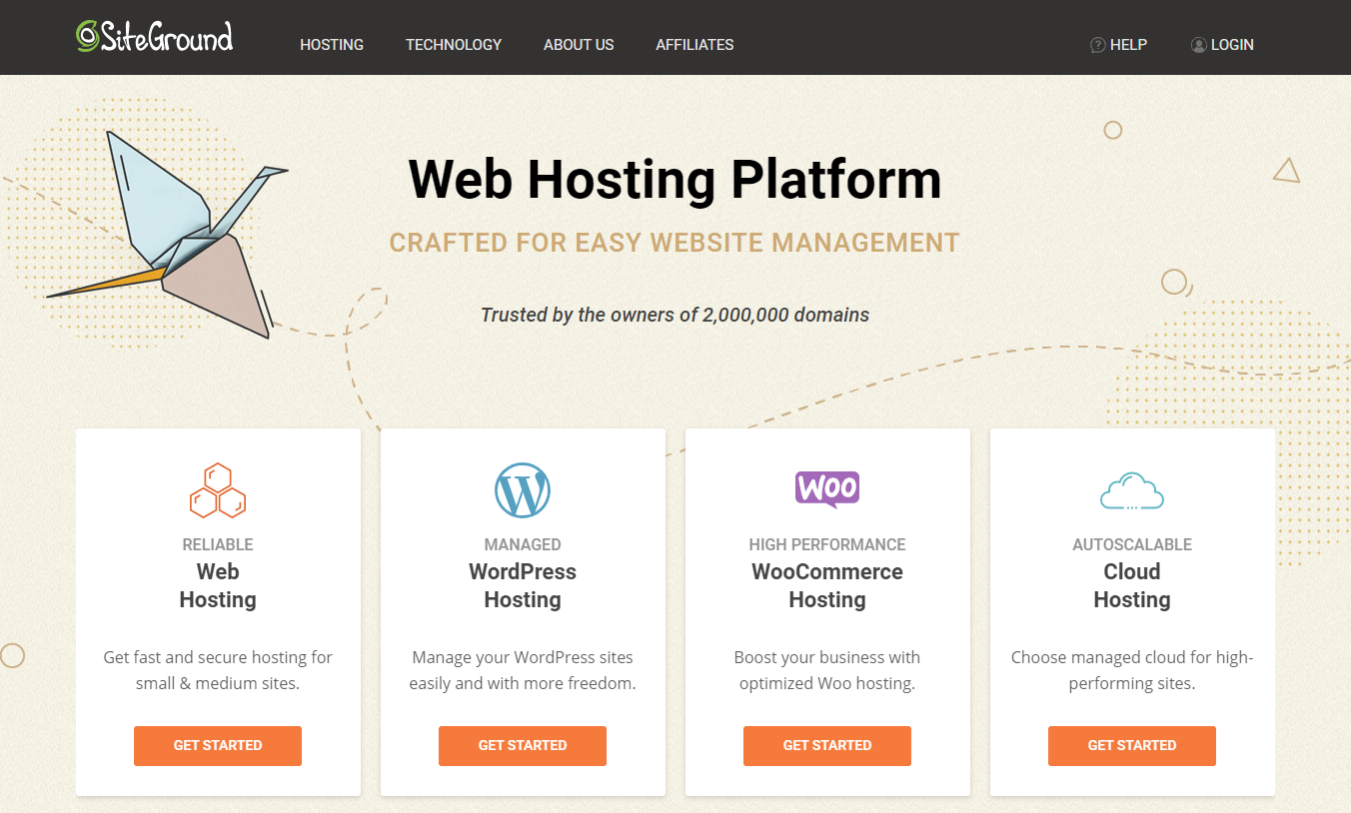Open the Affiliates menu item
1351x813 pixels.
tap(694, 45)
